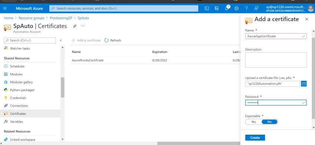The image size is (315, 145).
Task: Pin the SpAuto Certificates blade
Action: [x=74, y=26]
